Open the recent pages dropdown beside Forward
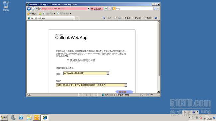 (37, 9)
